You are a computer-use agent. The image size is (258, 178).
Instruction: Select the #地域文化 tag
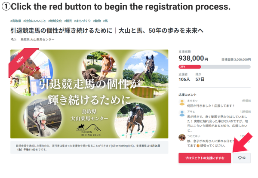55,21
